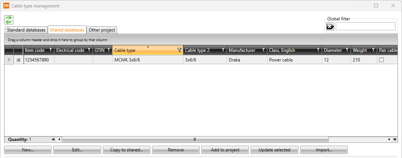The image size is (402, 158).
Task: Open filter icon on Cable type column
Action: point(180,50)
